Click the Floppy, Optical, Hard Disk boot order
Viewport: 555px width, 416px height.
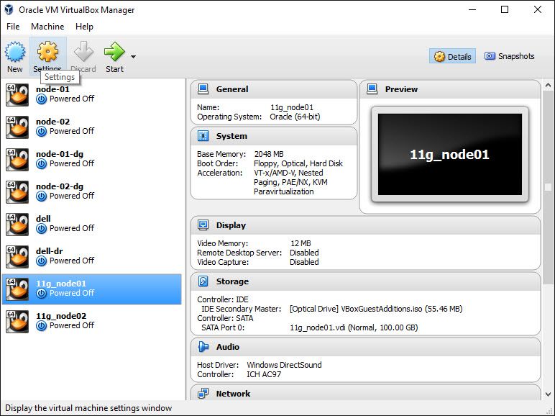pyautogui.click(x=298, y=163)
